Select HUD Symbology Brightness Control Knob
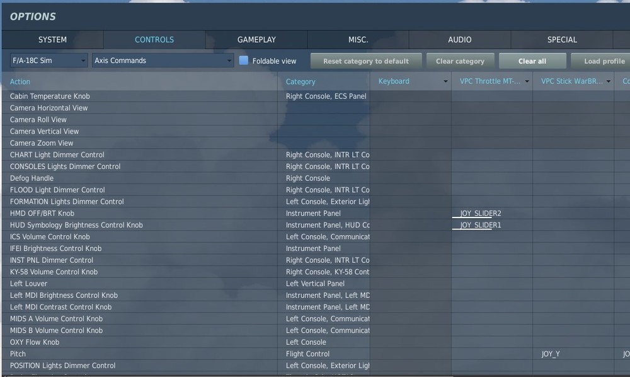 [139, 225]
